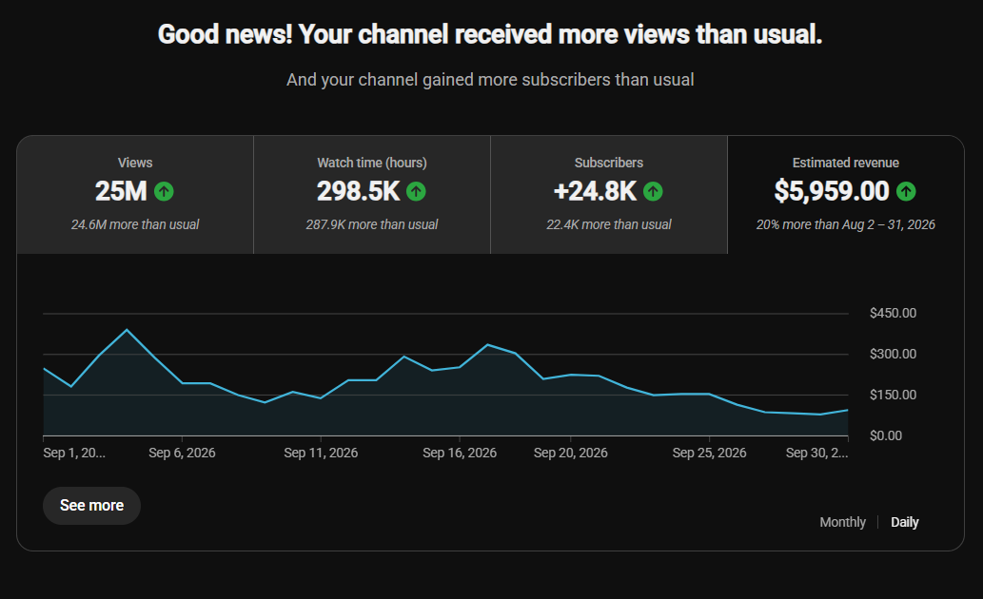This screenshot has width=983, height=599.
Task: Click '20% more than Aug 2 – 31, 2026'
Action: point(846,224)
